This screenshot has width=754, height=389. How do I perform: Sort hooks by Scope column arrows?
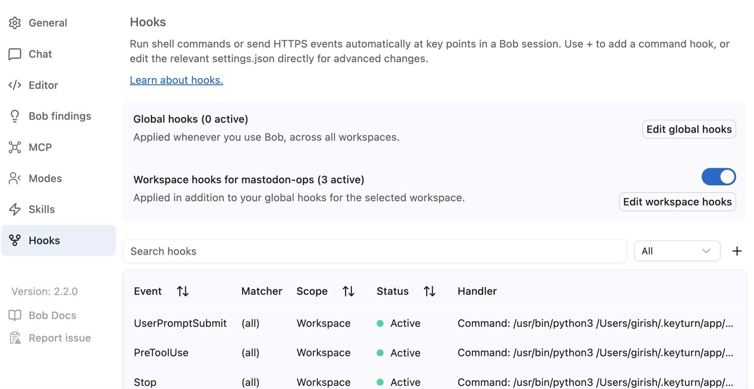coord(349,291)
